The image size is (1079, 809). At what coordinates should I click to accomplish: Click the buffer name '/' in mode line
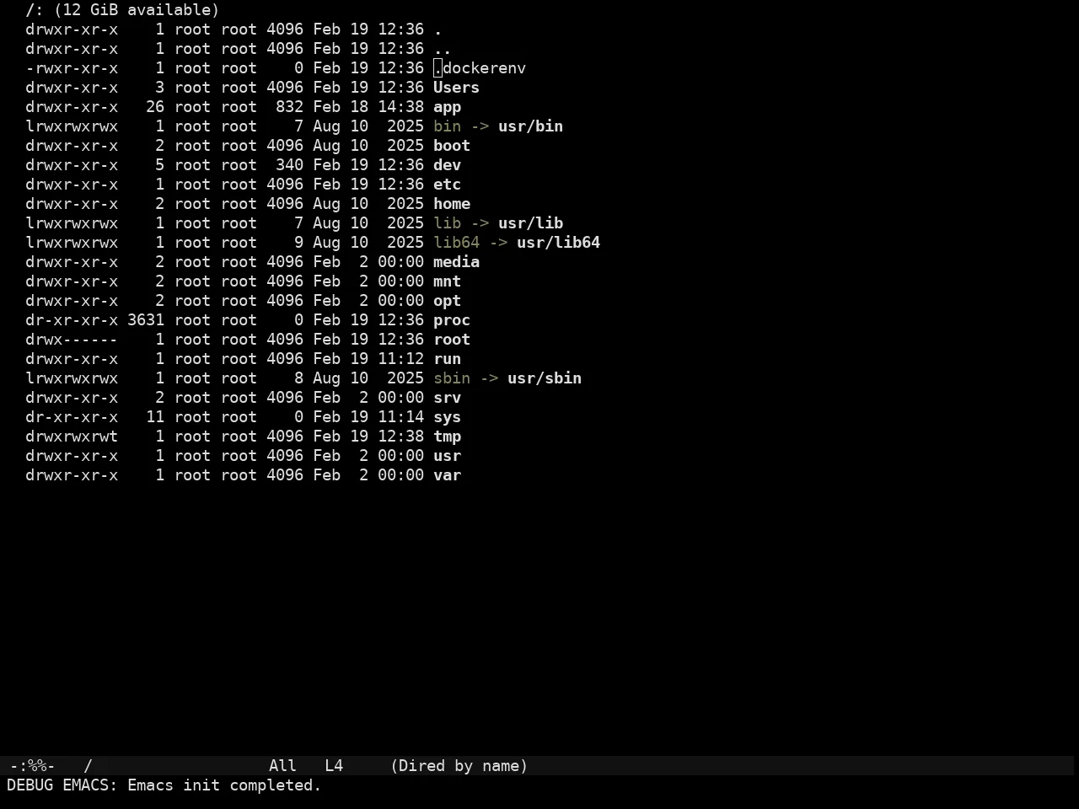point(88,766)
